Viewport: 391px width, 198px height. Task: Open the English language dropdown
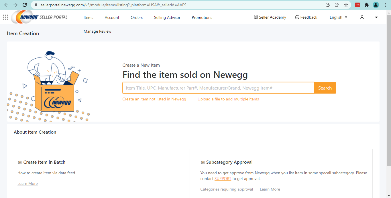click(x=338, y=17)
